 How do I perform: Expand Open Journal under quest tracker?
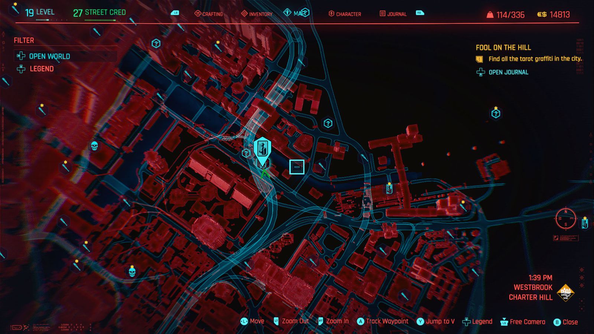coord(502,72)
